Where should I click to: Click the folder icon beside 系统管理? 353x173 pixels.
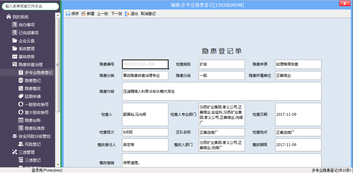pos(15,48)
